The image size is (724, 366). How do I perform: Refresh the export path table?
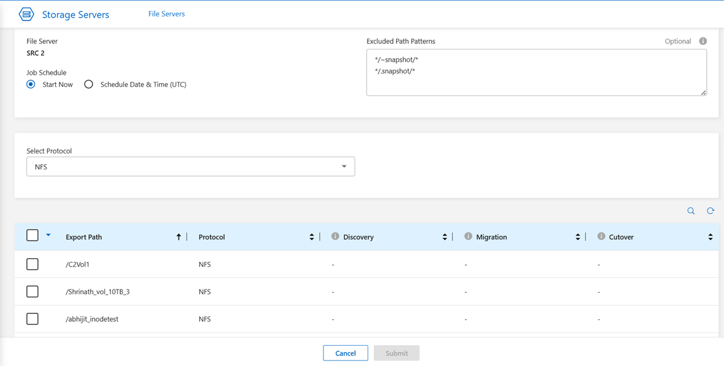tap(711, 211)
